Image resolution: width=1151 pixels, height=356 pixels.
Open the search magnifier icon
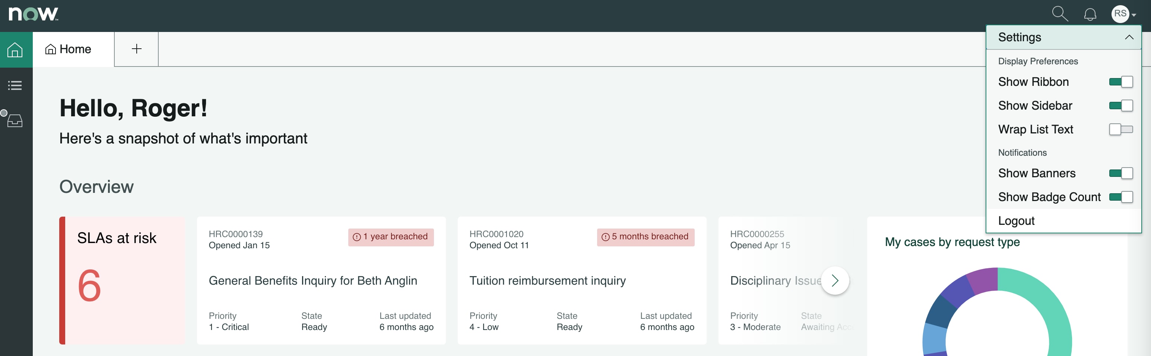(1060, 14)
